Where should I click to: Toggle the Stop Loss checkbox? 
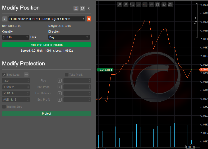pyautogui.click(x=4, y=75)
